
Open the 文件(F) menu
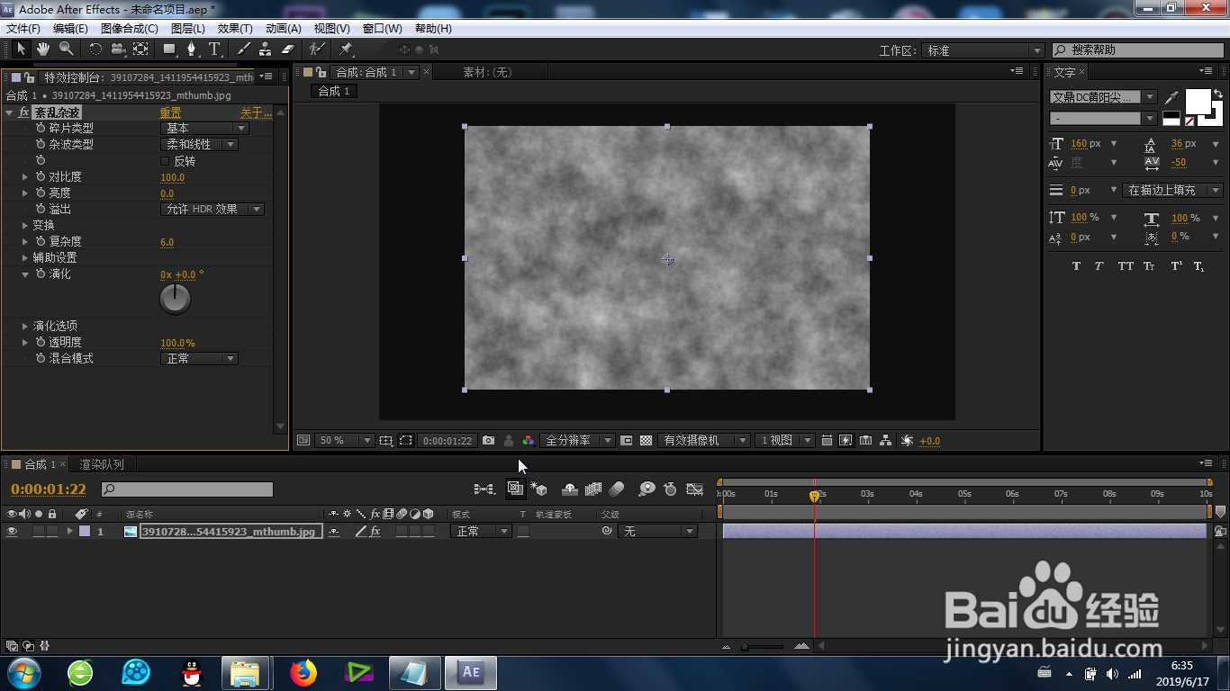pyautogui.click(x=23, y=29)
